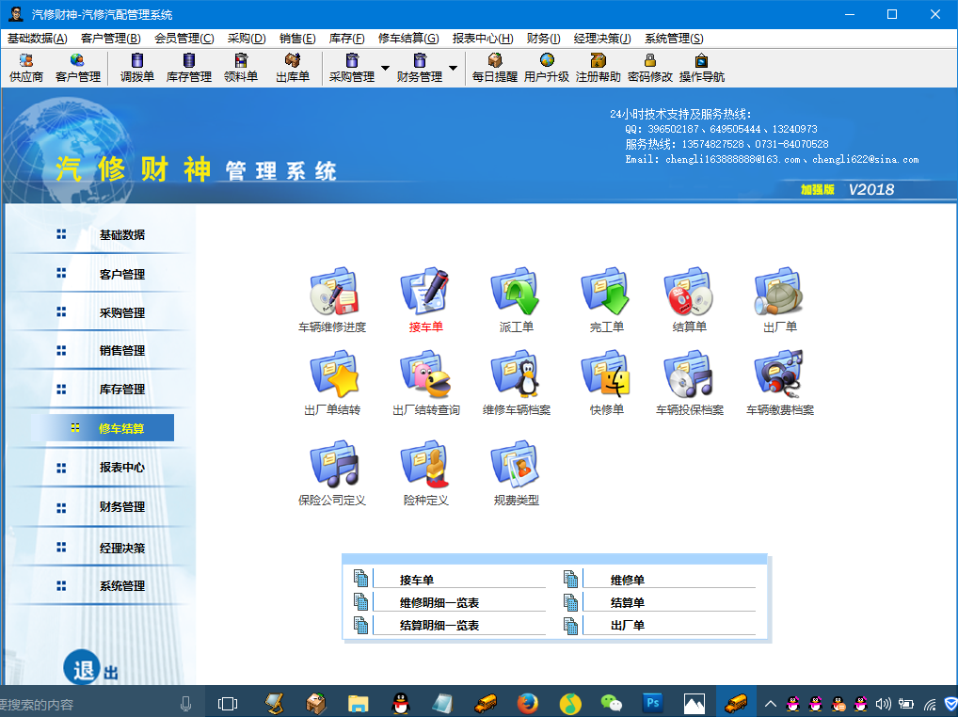Select 库存管理 in the left sidebar
The height and width of the screenshot is (717, 958).
122,389
